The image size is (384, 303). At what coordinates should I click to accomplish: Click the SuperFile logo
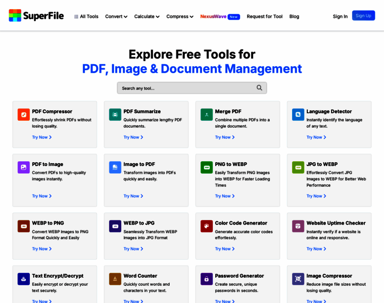point(36,16)
